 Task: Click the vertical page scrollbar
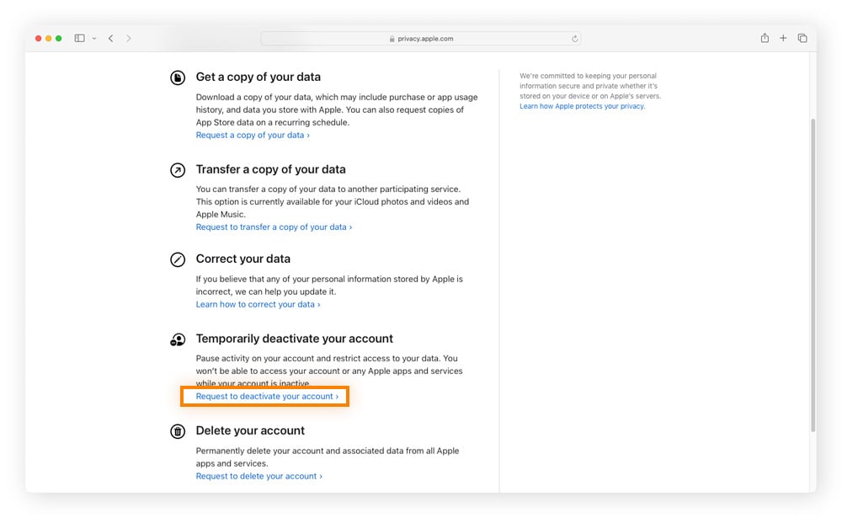(x=813, y=270)
